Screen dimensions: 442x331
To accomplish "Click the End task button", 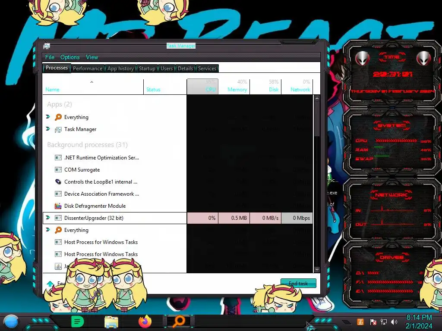I will [x=298, y=284].
